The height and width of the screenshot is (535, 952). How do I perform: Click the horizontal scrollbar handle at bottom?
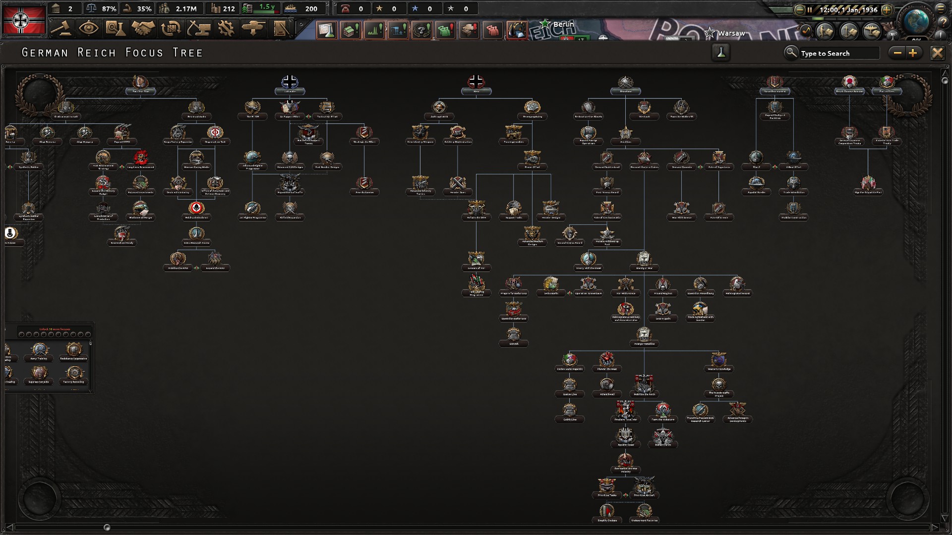pyautogui.click(x=107, y=527)
